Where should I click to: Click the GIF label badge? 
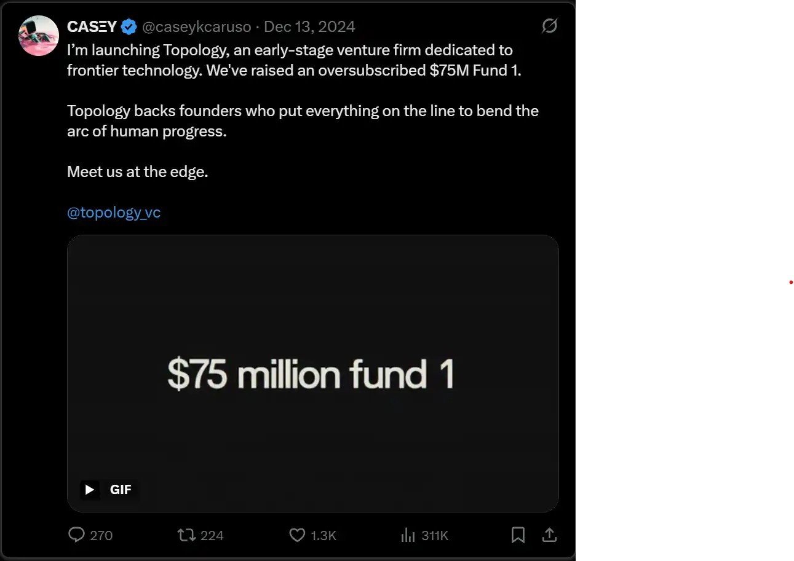(121, 489)
